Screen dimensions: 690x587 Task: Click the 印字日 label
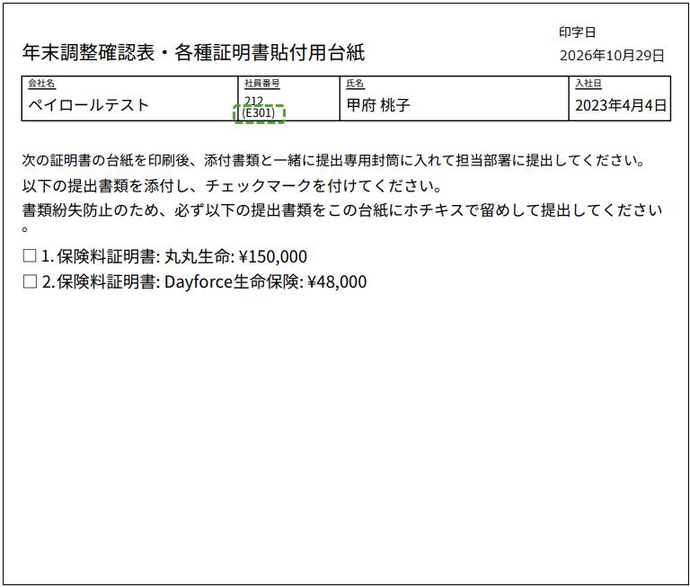point(578,32)
